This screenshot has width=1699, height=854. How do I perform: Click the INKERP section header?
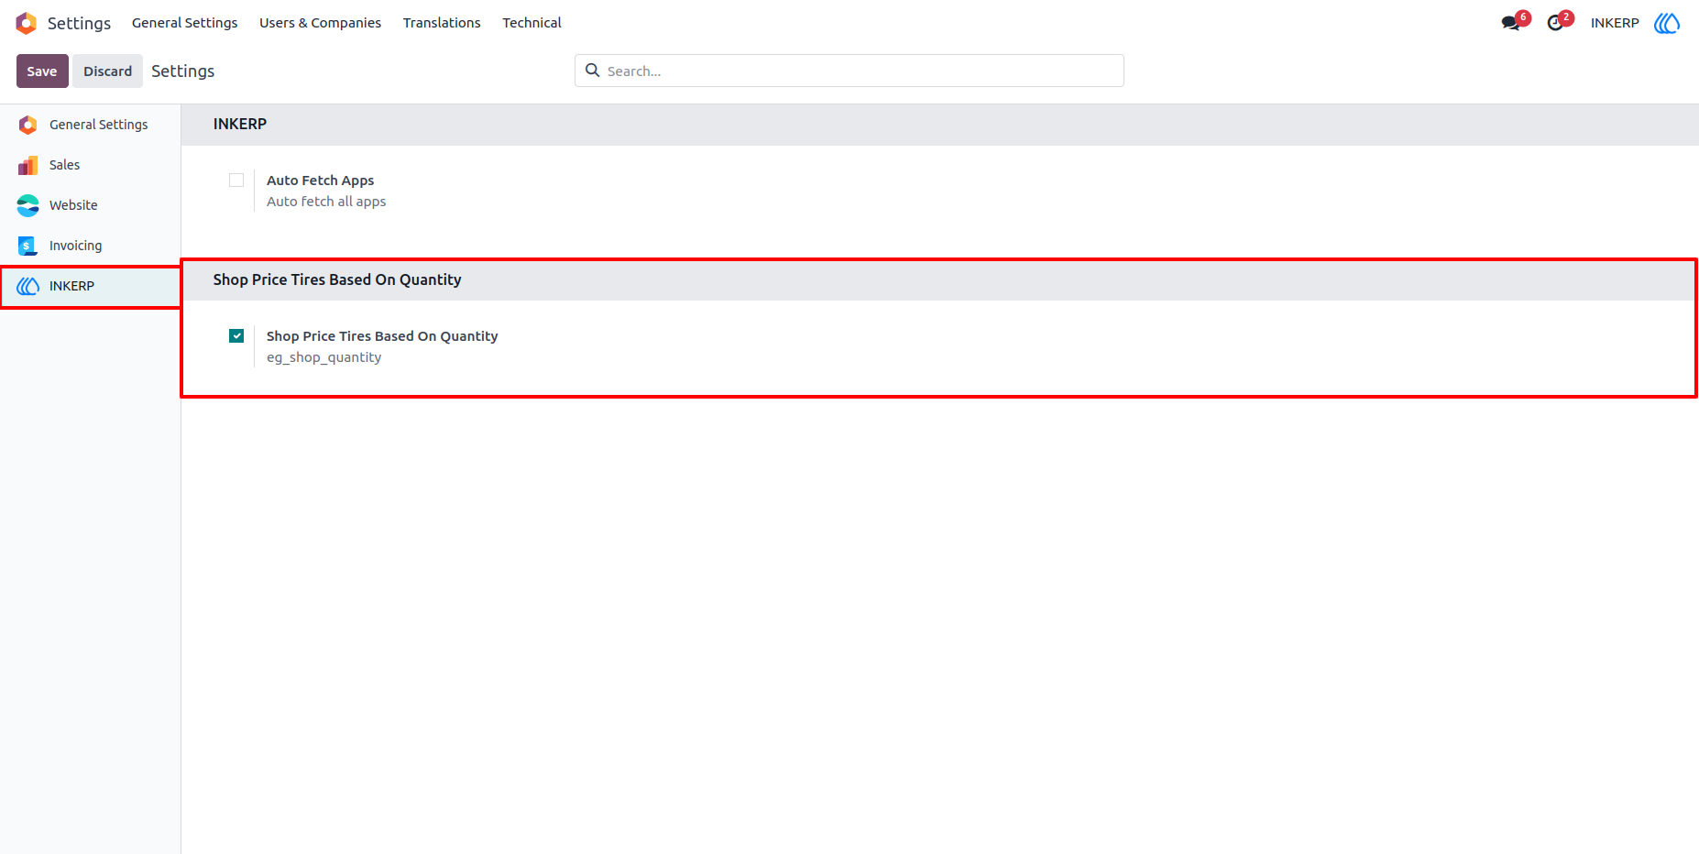(240, 124)
